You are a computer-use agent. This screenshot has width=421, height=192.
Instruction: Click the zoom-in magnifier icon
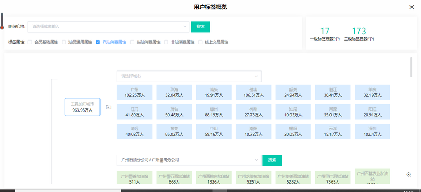tap(409, 174)
